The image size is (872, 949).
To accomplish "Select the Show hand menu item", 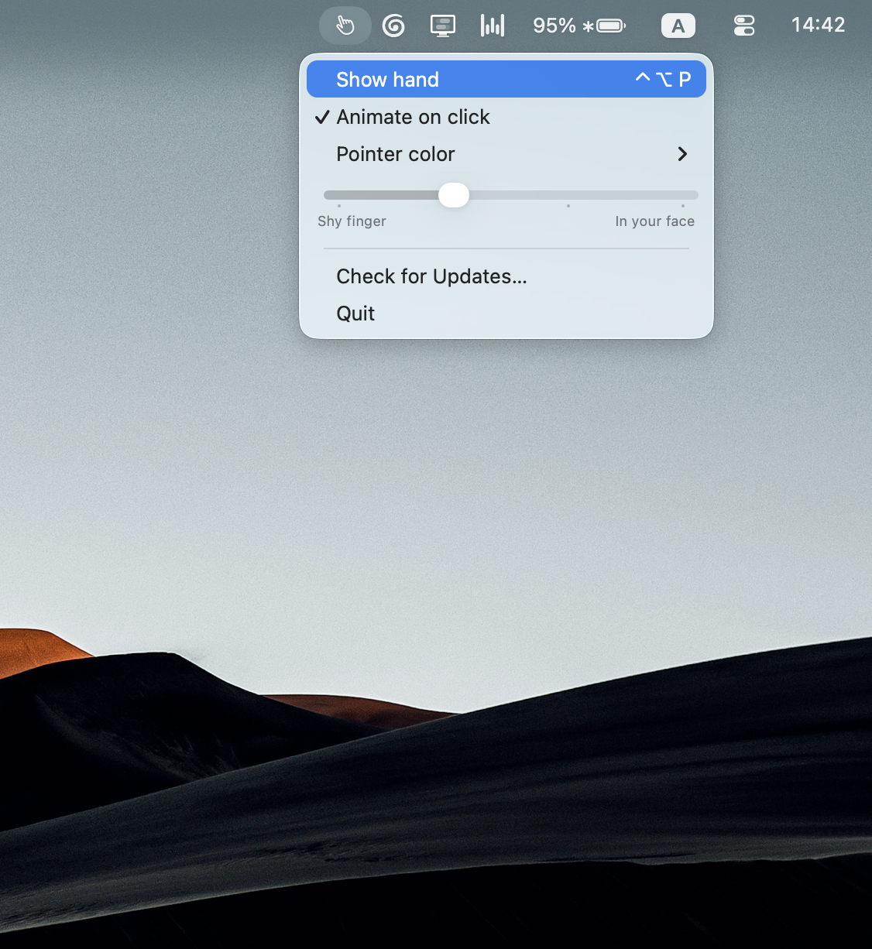I will (x=506, y=79).
